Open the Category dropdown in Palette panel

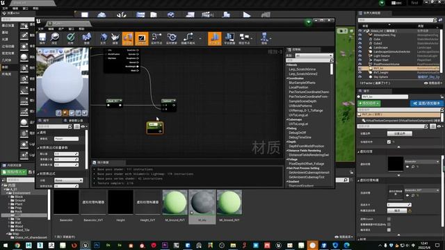314,56
